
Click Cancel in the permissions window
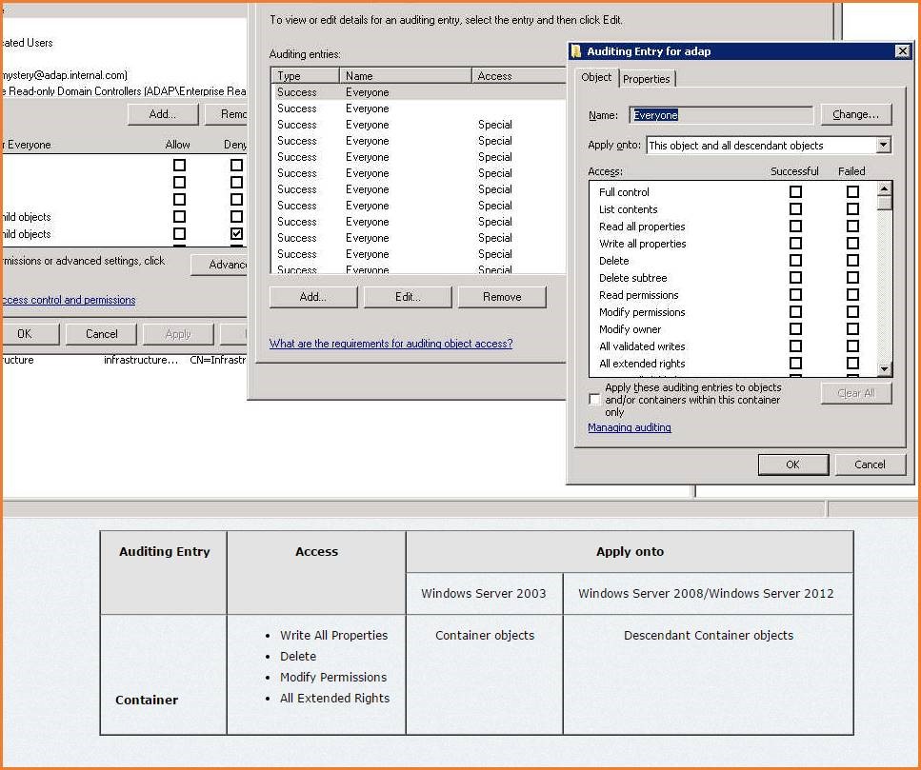click(x=101, y=334)
